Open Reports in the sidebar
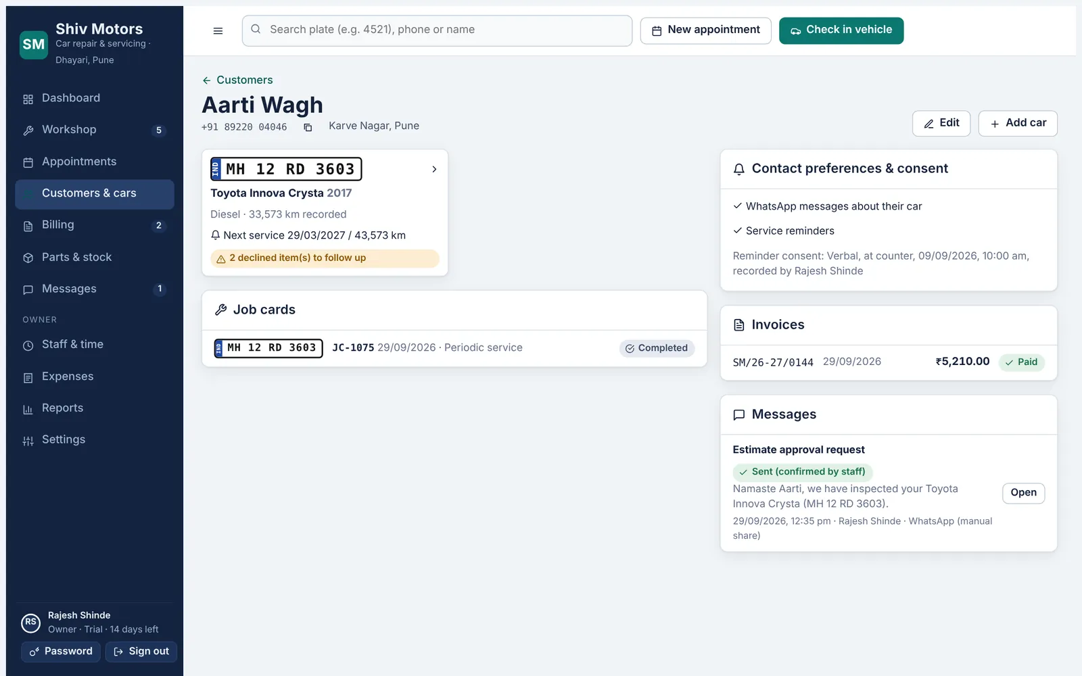 coord(95,408)
